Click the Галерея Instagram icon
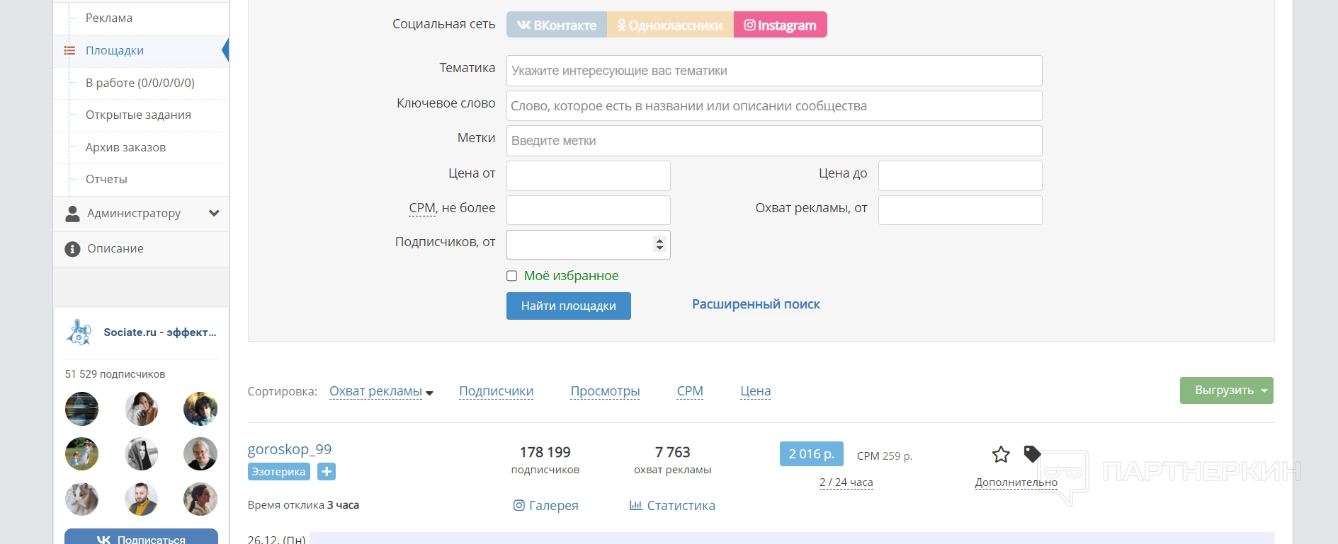 [x=519, y=505]
